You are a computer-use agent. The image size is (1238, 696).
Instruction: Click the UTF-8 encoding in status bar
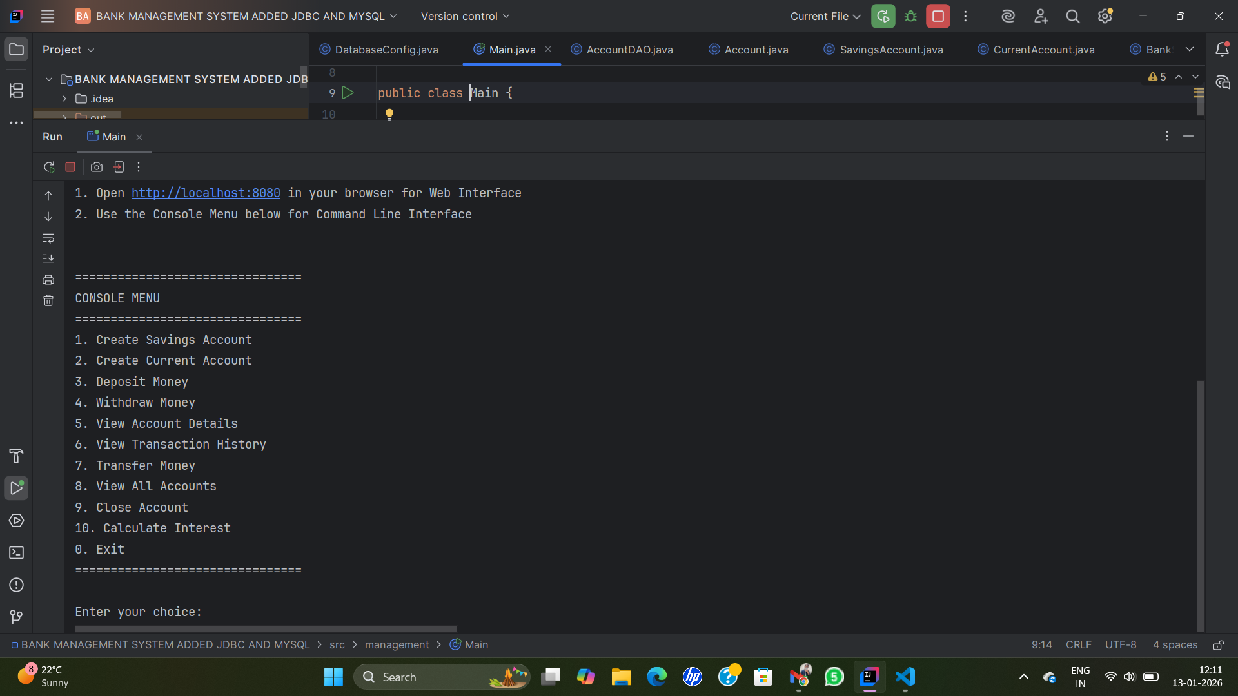(1120, 644)
